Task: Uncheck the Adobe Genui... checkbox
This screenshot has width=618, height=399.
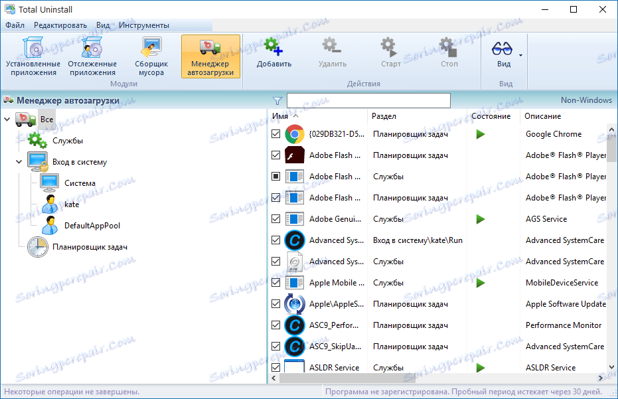Action: pos(276,219)
